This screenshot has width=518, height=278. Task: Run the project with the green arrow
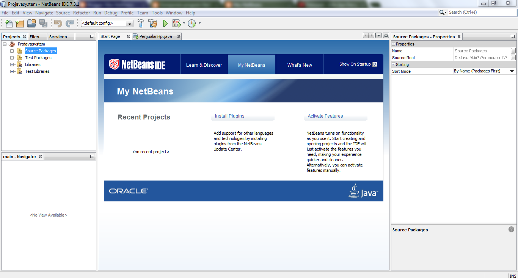[x=165, y=23]
